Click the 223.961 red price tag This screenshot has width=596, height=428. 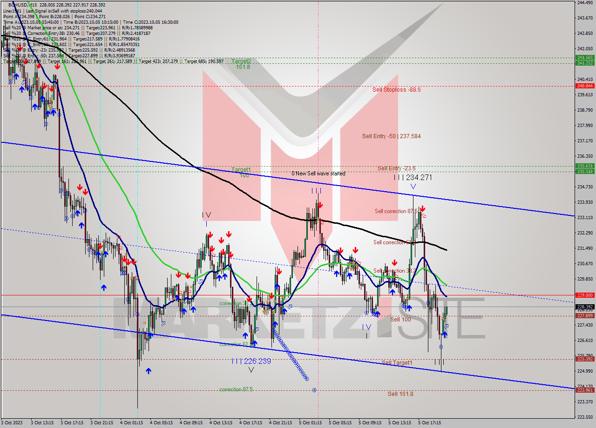[x=584, y=390]
